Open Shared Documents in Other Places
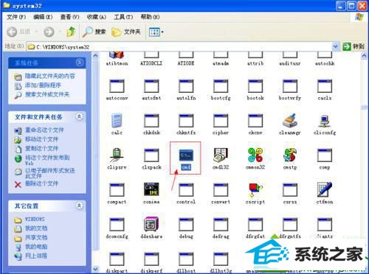This screenshot has width=369, height=274. click(36, 237)
